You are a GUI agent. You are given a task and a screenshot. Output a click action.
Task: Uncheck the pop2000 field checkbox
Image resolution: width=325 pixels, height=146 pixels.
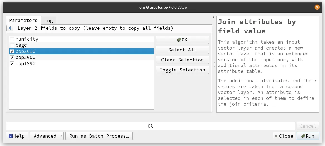pyautogui.click(x=12, y=57)
